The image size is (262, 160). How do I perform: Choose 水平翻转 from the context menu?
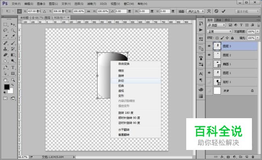click(136, 130)
